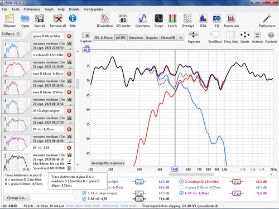This screenshot has width=279, height=209.
Task: Open the File menu
Action: pyautogui.click(x=4, y=9)
